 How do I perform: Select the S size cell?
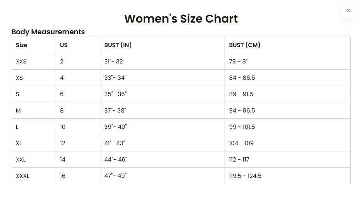pos(18,94)
